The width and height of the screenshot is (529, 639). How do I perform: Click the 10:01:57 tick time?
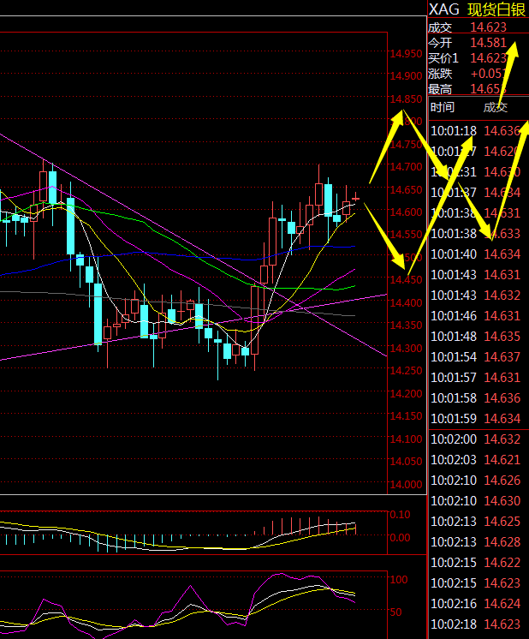(454, 377)
